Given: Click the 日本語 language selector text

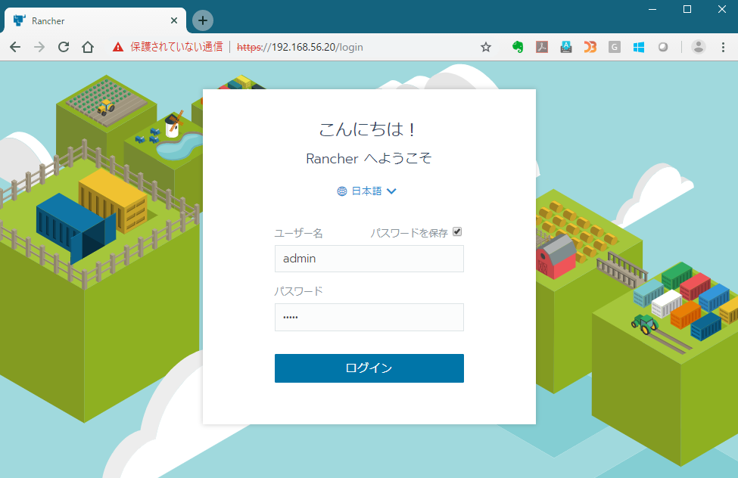Looking at the screenshot, I should pos(366,191).
